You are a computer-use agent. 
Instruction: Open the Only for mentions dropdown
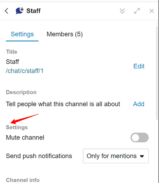[116, 156]
